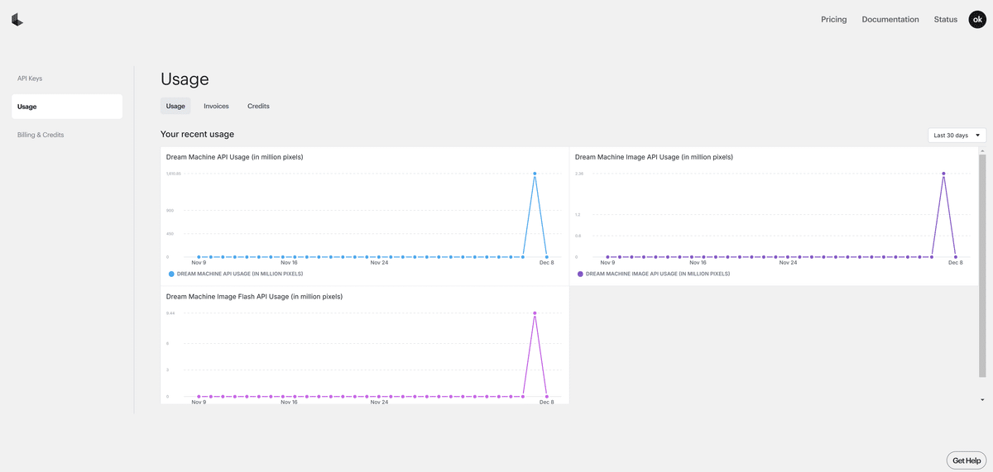993x472 pixels.
Task: Open the Last 30 days dropdown
Action: (957, 135)
